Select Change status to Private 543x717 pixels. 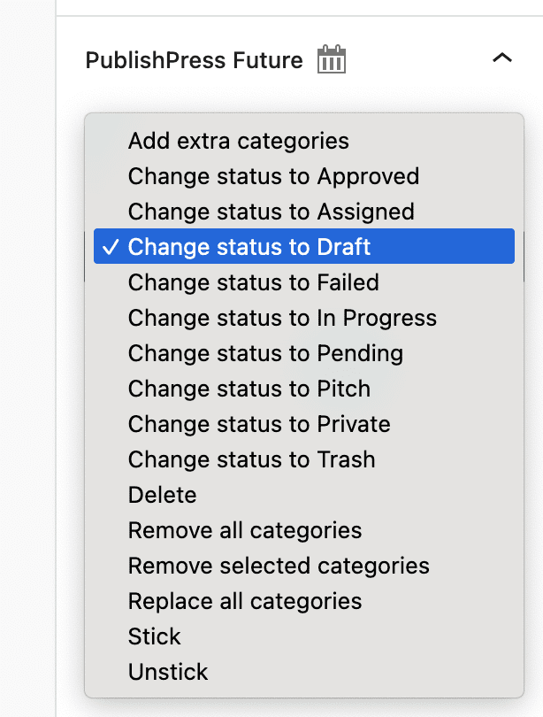(259, 424)
